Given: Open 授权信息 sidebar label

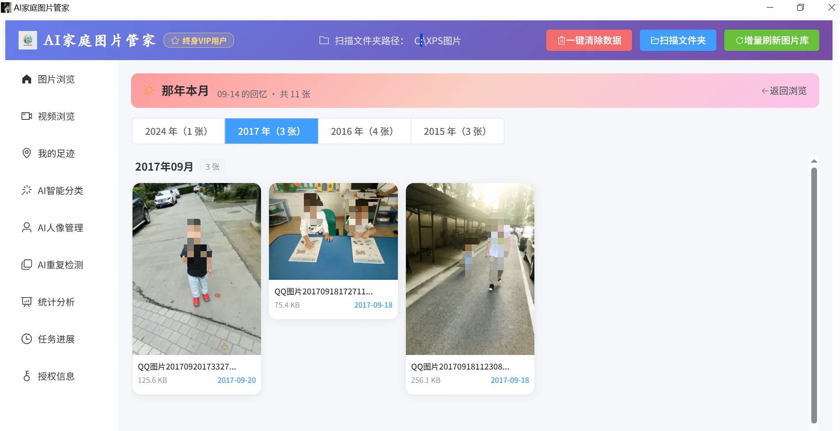Looking at the screenshot, I should point(56,376).
